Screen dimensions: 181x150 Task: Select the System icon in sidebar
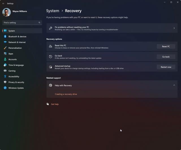(5, 31)
